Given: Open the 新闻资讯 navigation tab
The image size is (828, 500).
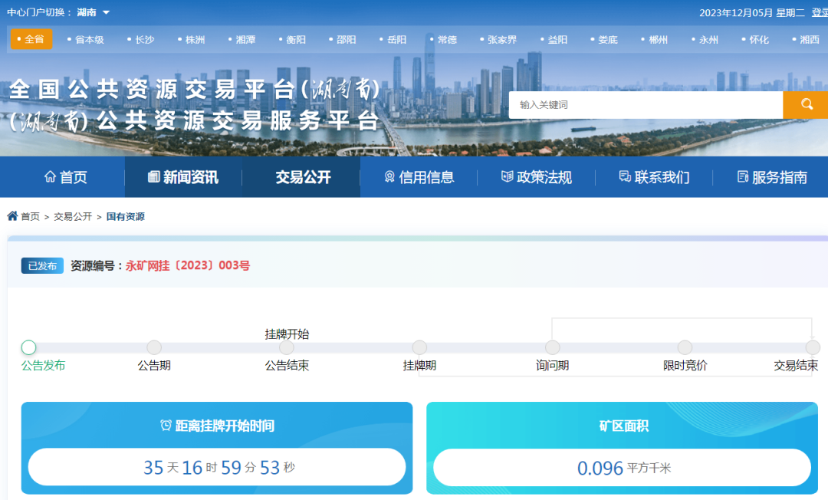Looking at the screenshot, I should pyautogui.click(x=183, y=177).
